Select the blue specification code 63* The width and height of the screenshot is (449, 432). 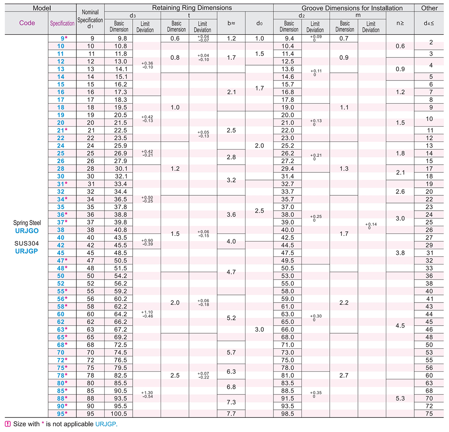(62, 330)
